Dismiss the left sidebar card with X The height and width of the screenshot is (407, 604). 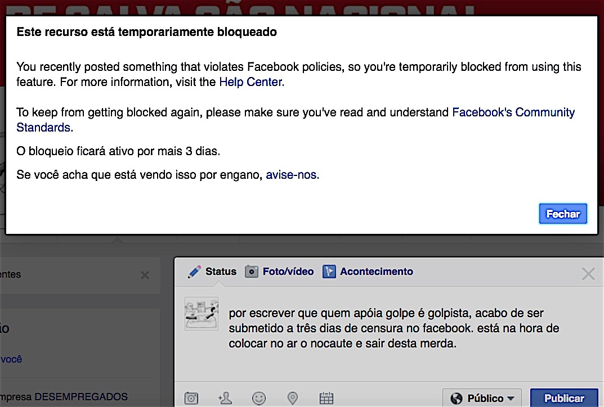pos(145,275)
